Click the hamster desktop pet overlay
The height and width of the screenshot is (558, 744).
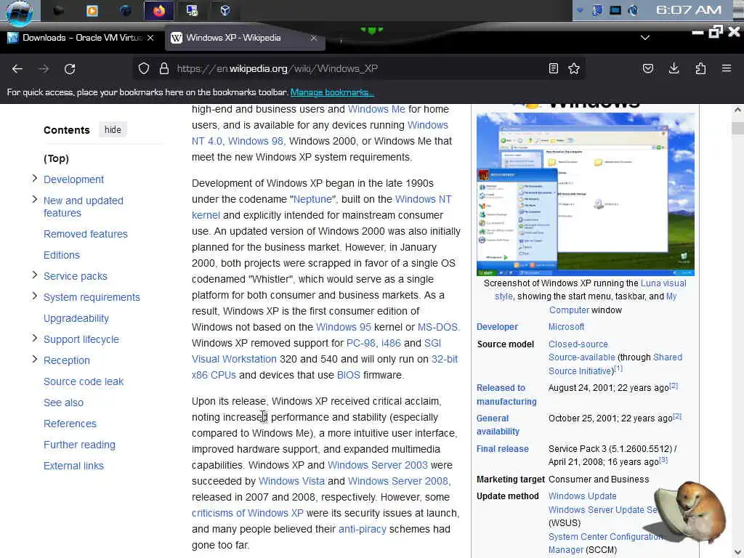[x=691, y=512]
